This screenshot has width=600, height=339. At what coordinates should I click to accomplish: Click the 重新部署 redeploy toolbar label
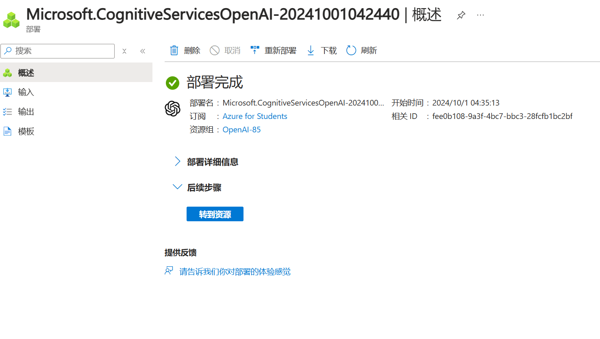pyautogui.click(x=280, y=50)
